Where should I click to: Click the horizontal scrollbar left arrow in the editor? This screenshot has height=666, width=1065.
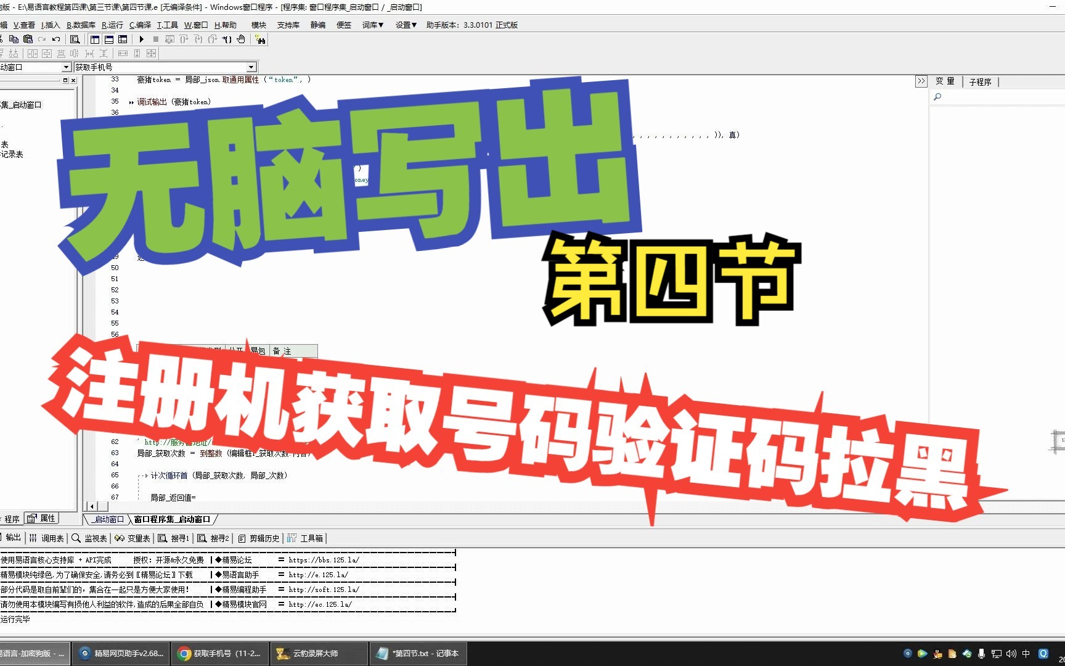(x=92, y=506)
